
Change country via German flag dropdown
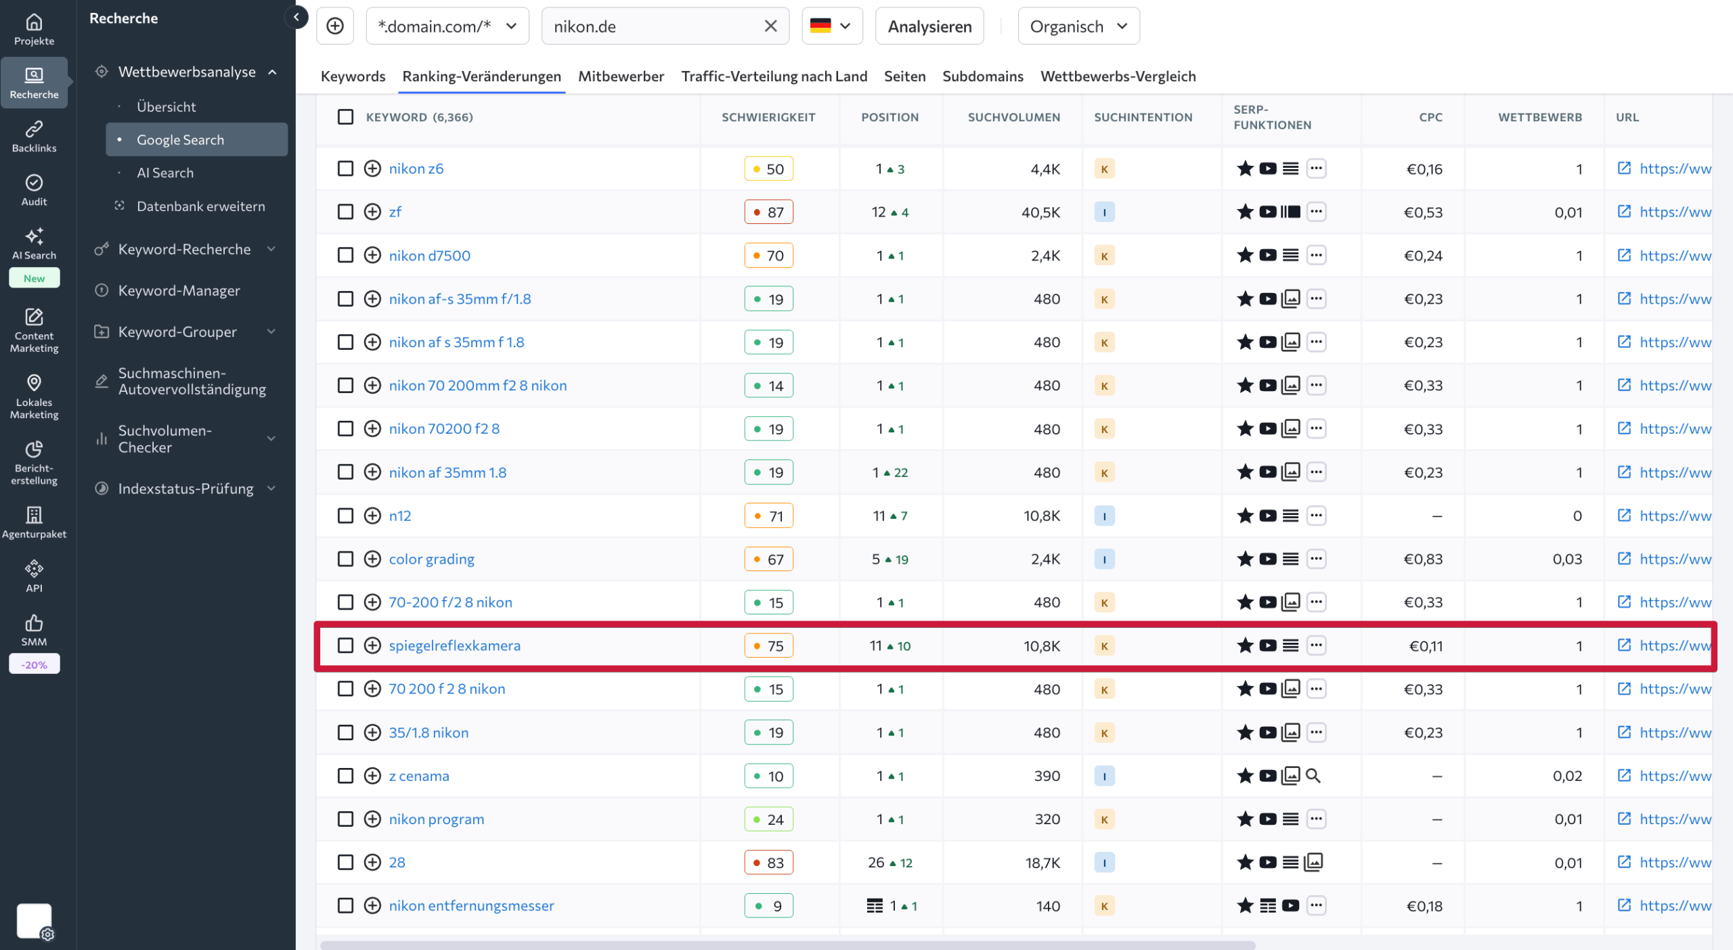tap(832, 26)
